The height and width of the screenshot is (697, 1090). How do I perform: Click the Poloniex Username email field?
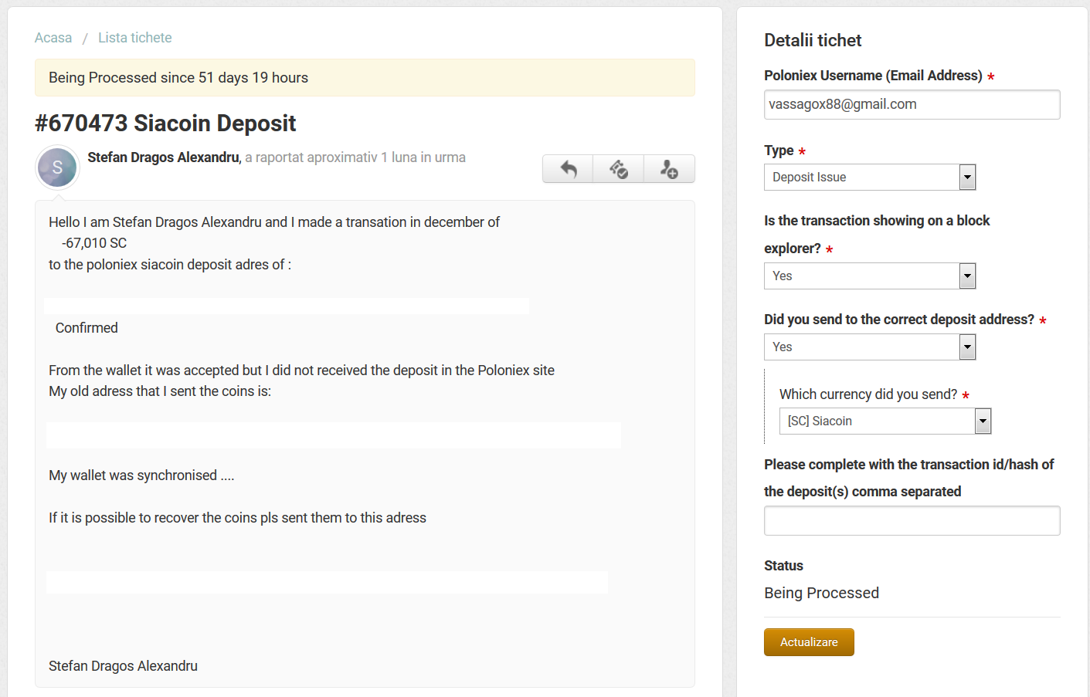(x=912, y=105)
